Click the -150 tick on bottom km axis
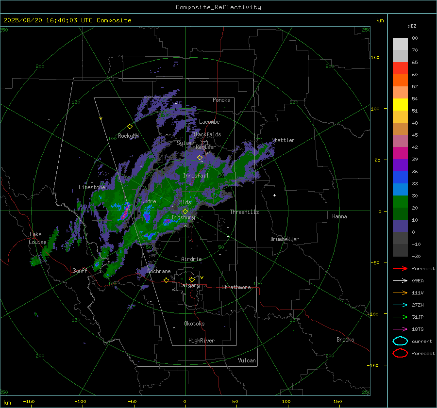The height and width of the screenshot is (408, 437). click(x=29, y=401)
